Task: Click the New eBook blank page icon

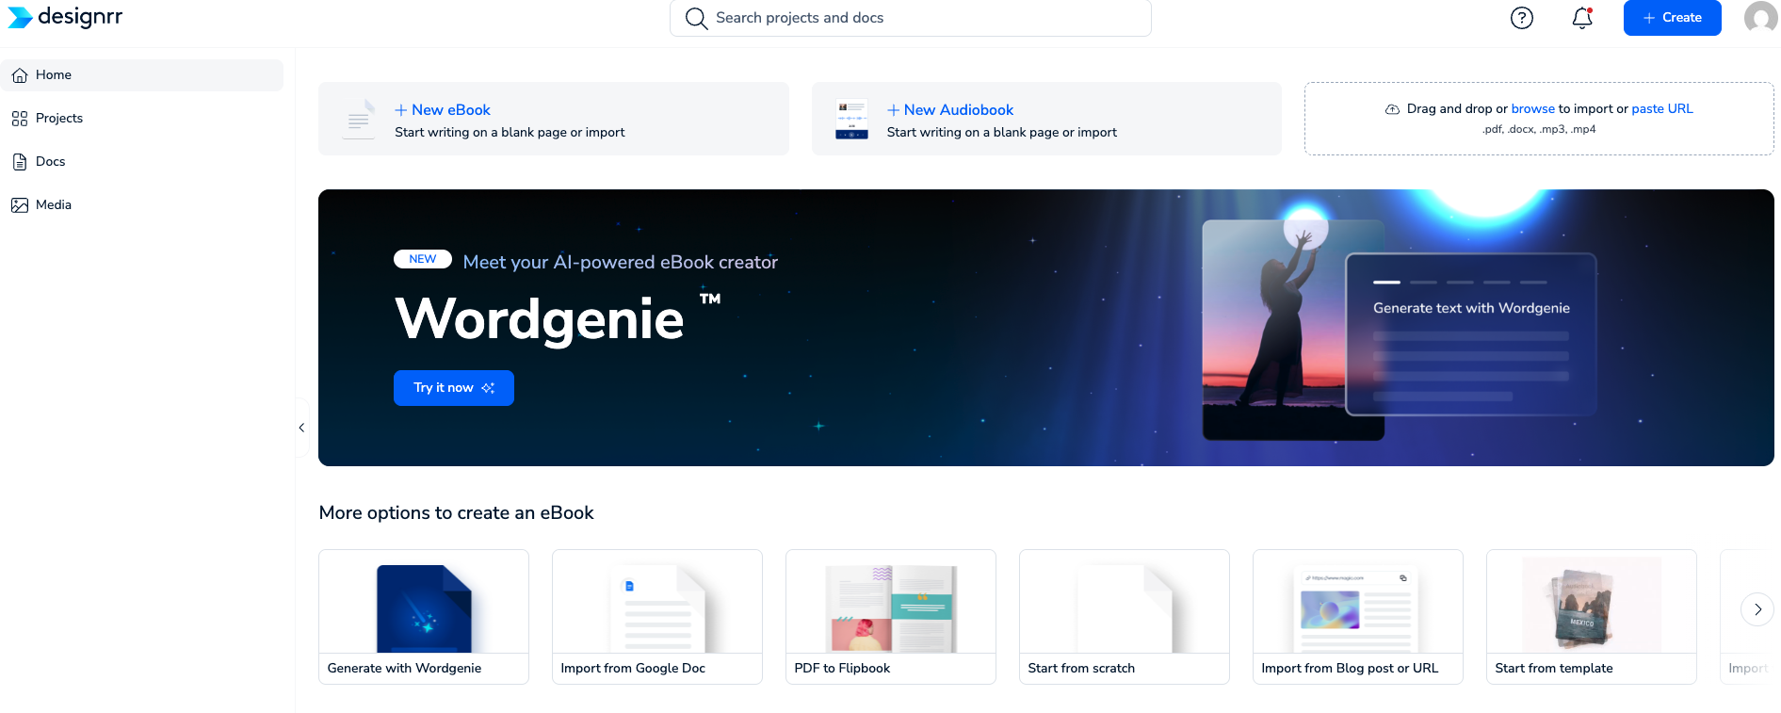Action: [358, 120]
